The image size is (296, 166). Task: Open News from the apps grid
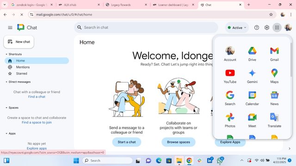(x=274, y=98)
